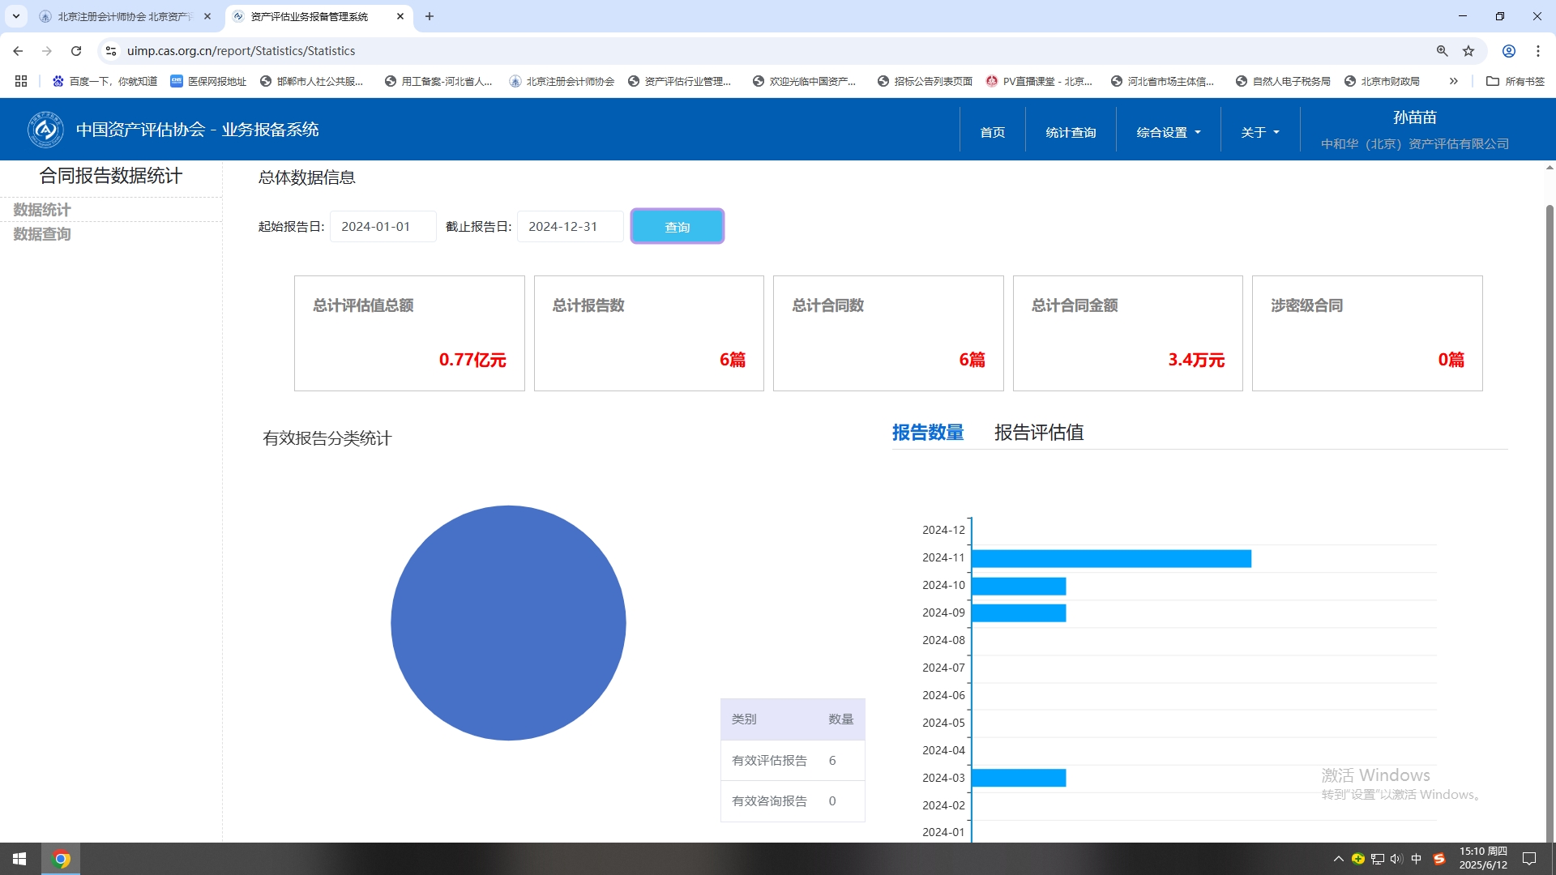Open the Windows Start menu

coord(19,859)
